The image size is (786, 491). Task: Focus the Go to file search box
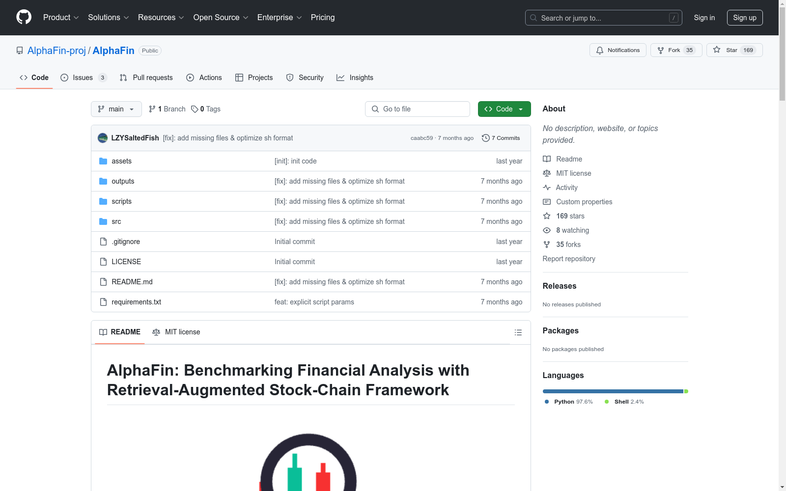[418, 109]
